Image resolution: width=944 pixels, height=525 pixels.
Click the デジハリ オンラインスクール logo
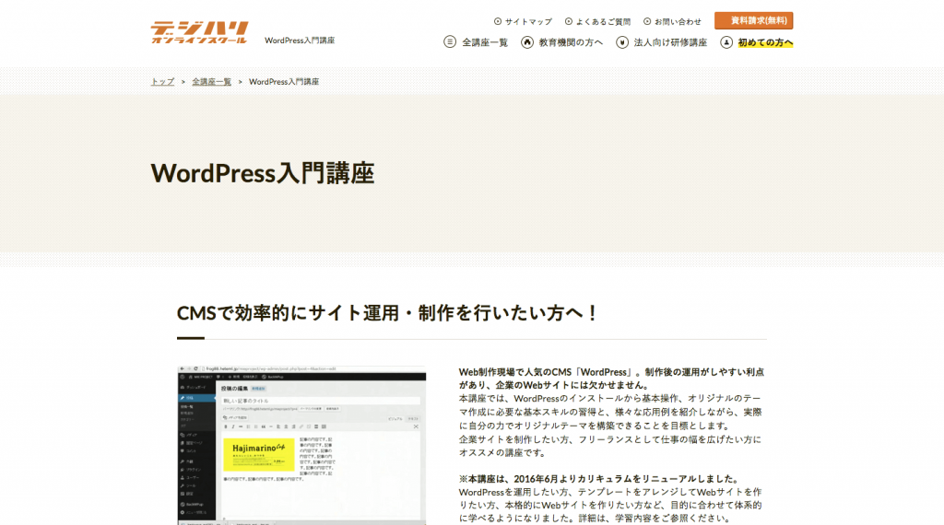tap(199, 32)
